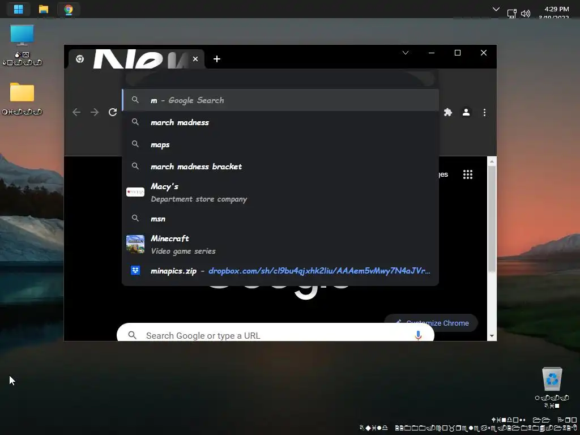Click Customize Chrome button
Screen dimensions: 580x435
tap(431, 323)
